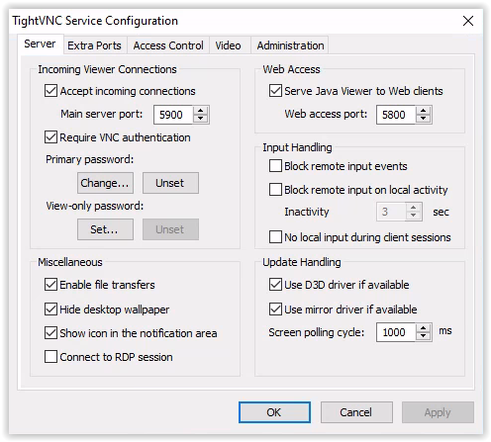Click Inactivity spinner up arrow
This screenshot has height=442, width=491.
point(413,208)
